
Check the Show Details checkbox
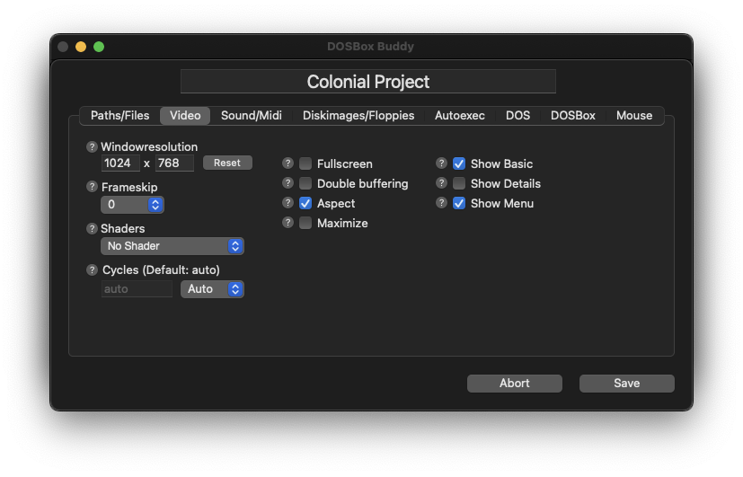pos(459,183)
